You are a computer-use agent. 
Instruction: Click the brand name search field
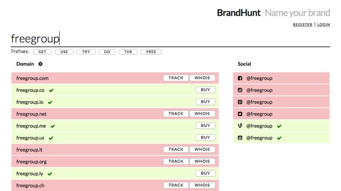click(170, 39)
